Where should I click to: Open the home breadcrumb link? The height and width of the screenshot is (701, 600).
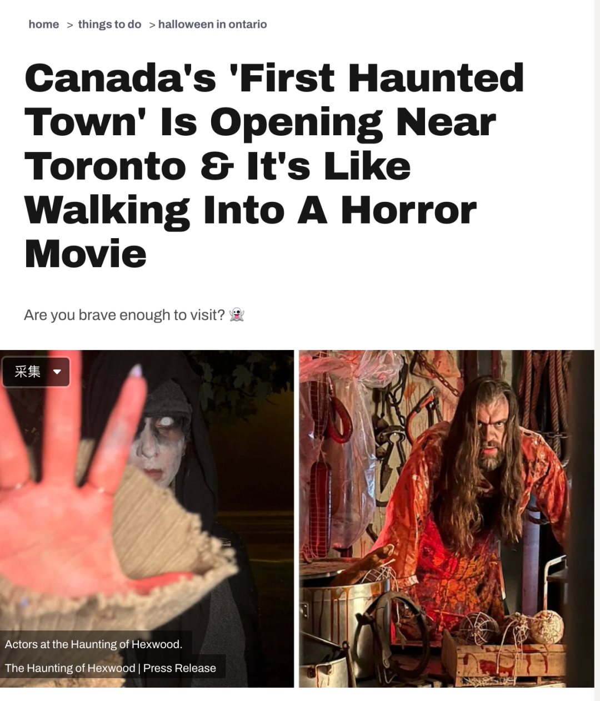pyautogui.click(x=44, y=24)
